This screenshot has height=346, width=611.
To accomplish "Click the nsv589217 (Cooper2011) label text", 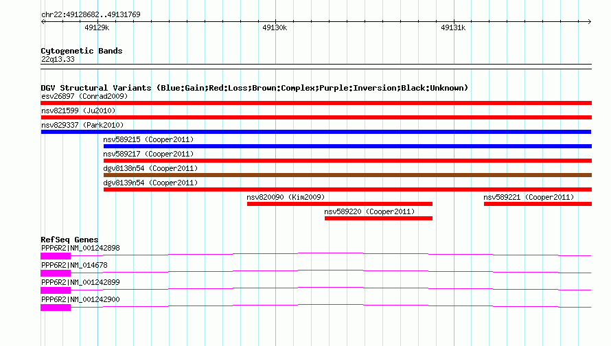I will pyautogui.click(x=148, y=154).
